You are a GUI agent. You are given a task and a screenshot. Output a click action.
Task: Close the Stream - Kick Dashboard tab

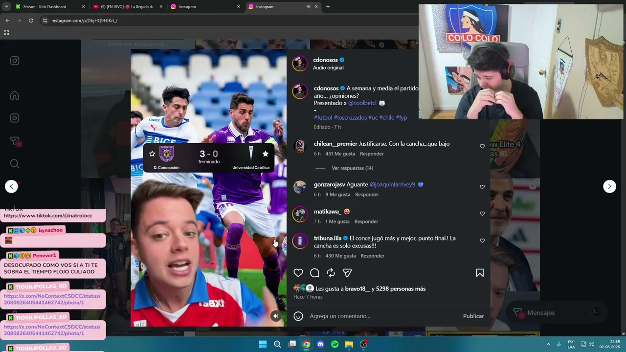pyautogui.click(x=83, y=7)
